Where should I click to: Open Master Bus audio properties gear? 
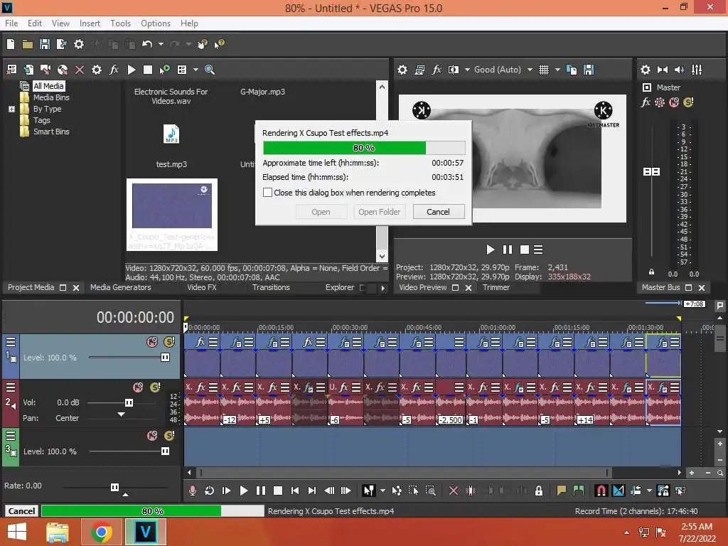646,70
